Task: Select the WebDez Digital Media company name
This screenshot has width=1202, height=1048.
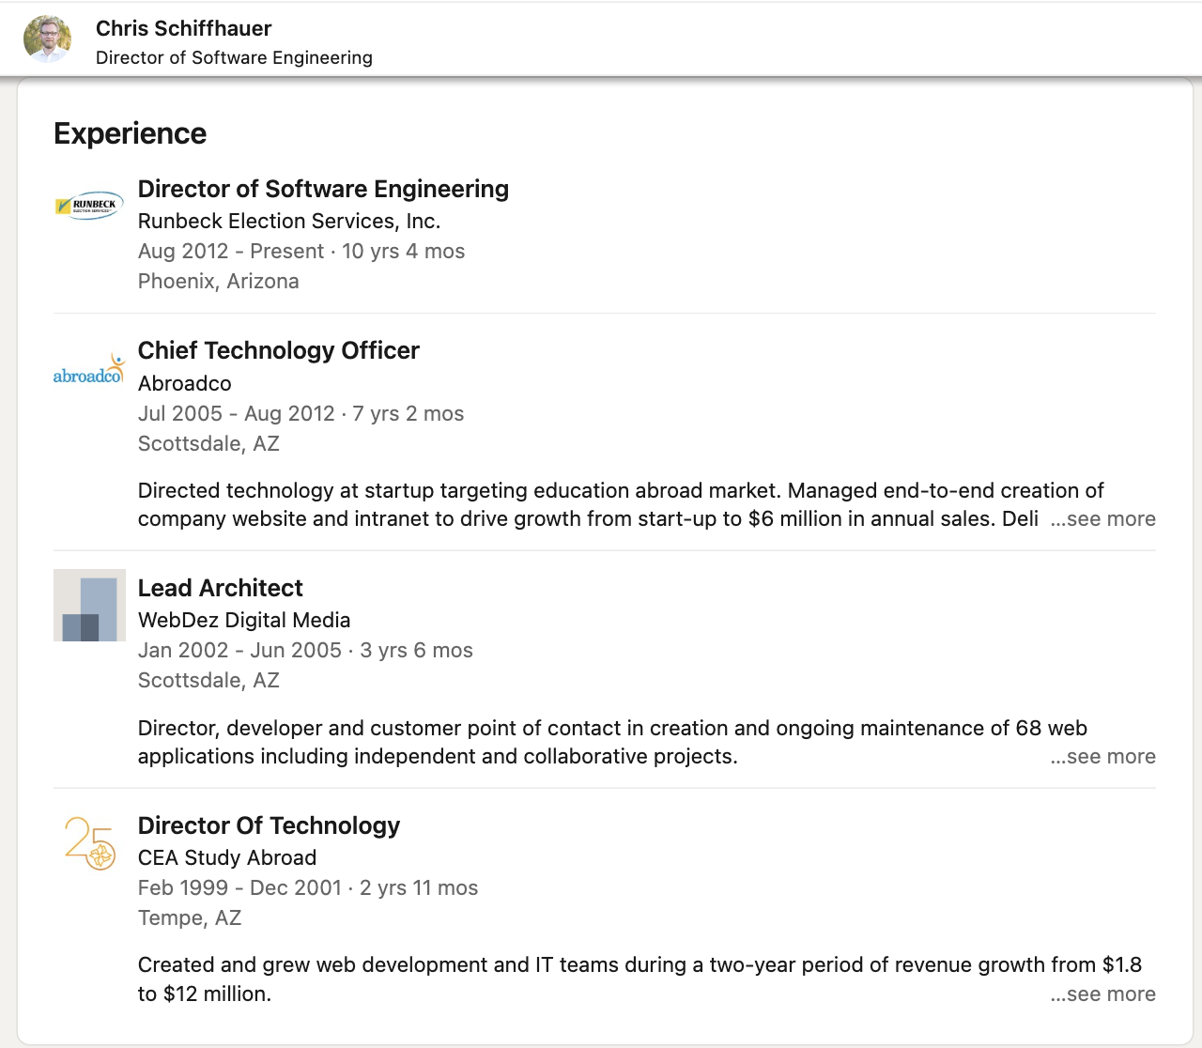Action: pyautogui.click(x=244, y=620)
